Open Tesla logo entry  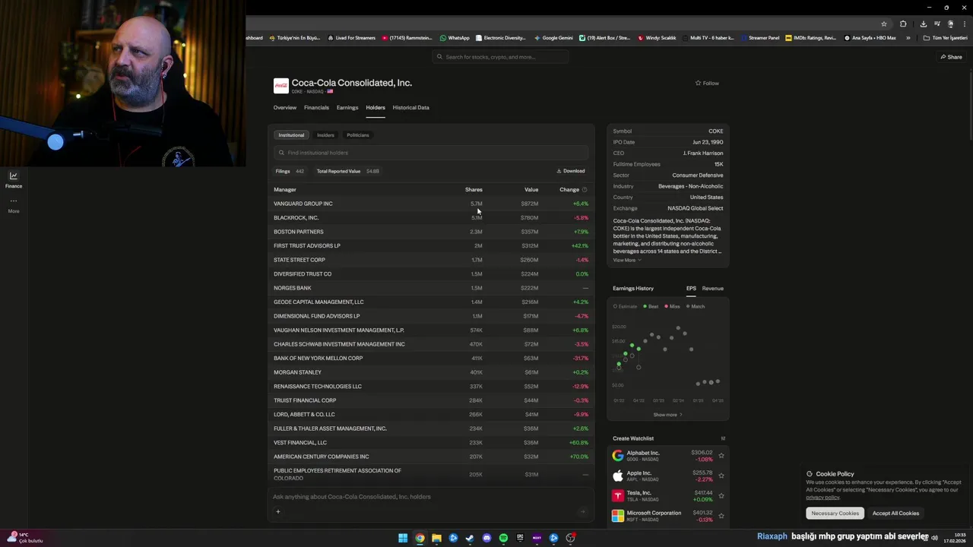pos(618,495)
